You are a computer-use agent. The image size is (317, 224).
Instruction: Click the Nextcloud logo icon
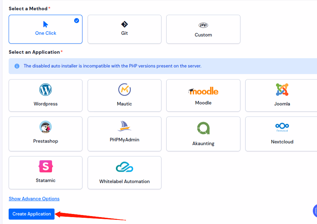click(x=282, y=127)
